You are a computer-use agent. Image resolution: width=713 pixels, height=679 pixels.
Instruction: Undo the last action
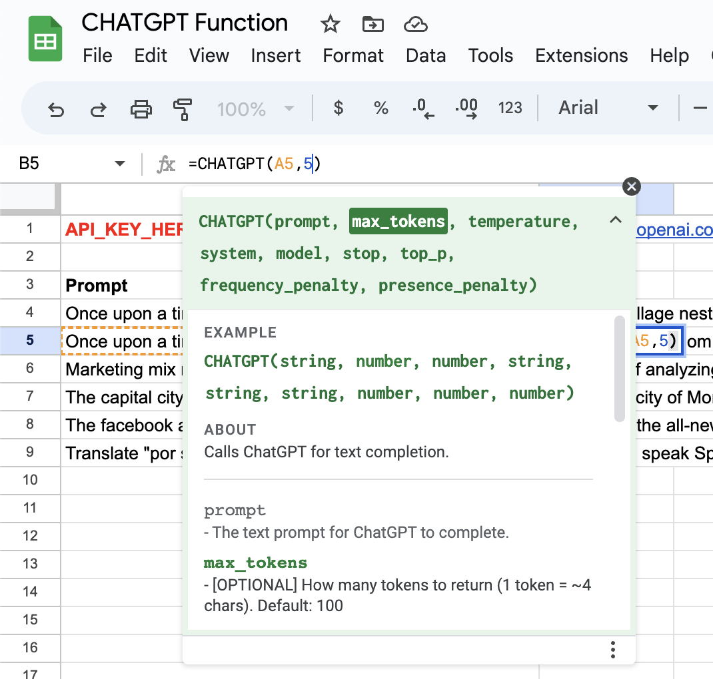click(x=57, y=109)
